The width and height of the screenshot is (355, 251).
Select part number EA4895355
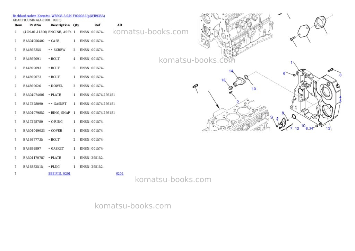(x=32, y=50)
